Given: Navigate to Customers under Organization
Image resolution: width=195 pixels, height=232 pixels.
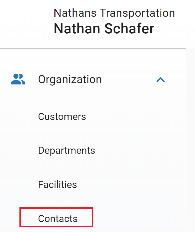Looking at the screenshot, I should click(x=62, y=117).
